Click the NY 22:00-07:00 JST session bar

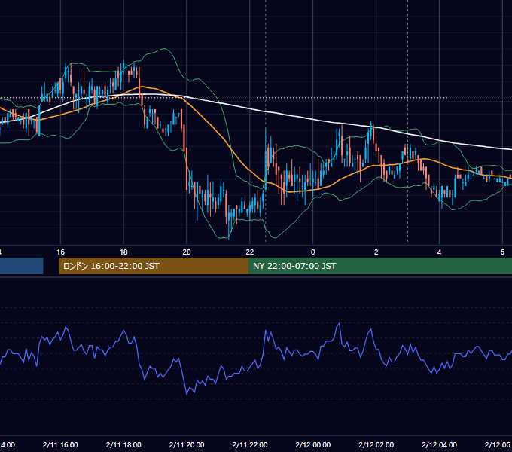tap(380, 266)
